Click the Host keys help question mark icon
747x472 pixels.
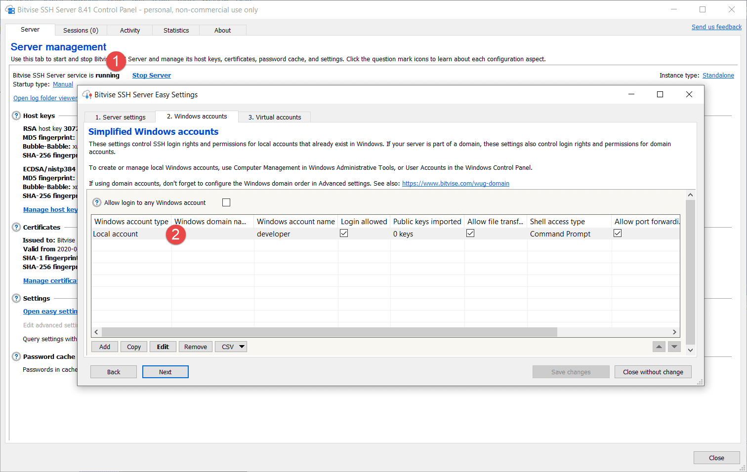click(16, 116)
